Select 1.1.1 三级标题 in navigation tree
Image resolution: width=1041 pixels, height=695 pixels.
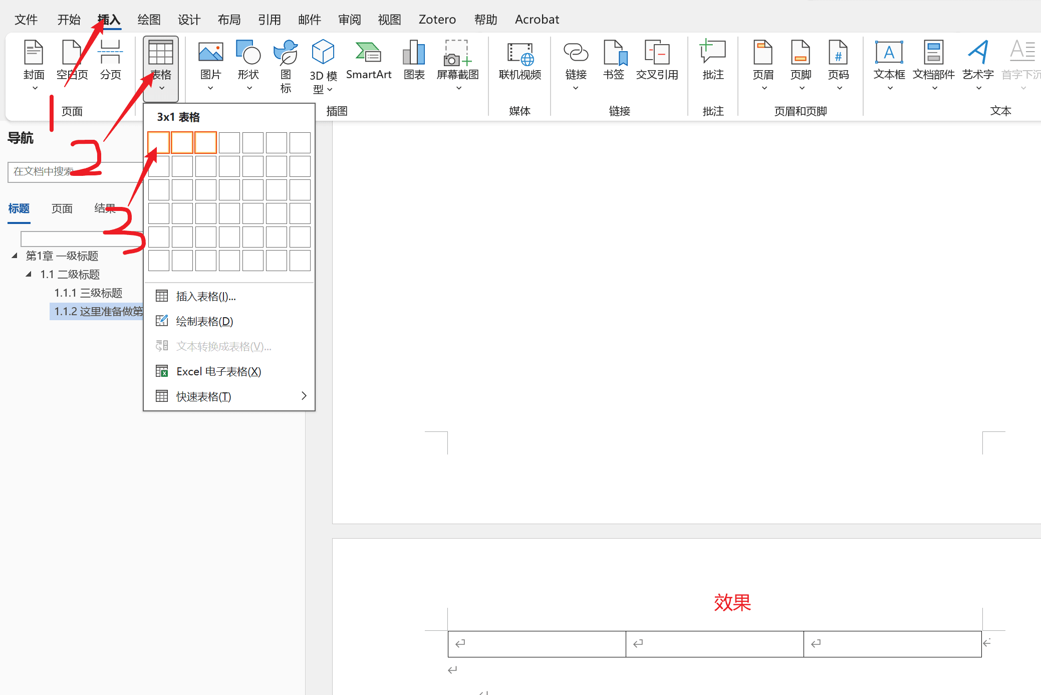[x=88, y=293]
